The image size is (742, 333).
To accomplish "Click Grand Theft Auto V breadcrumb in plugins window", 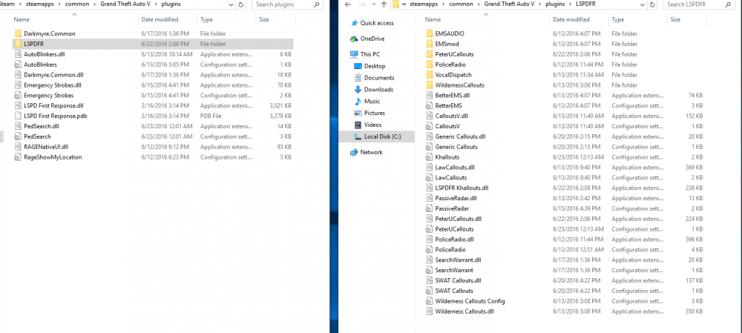I will click(x=125, y=4).
